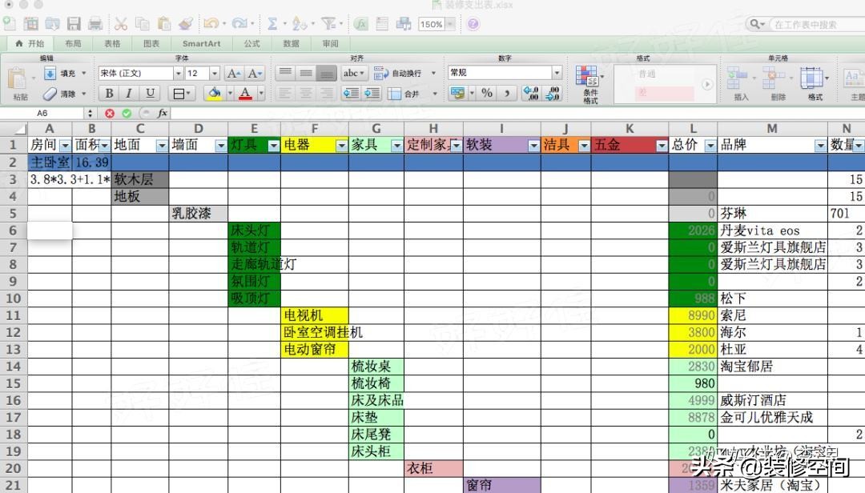Toggle Italic formatting
Image resolution: width=865 pixels, height=493 pixels.
coord(129,93)
